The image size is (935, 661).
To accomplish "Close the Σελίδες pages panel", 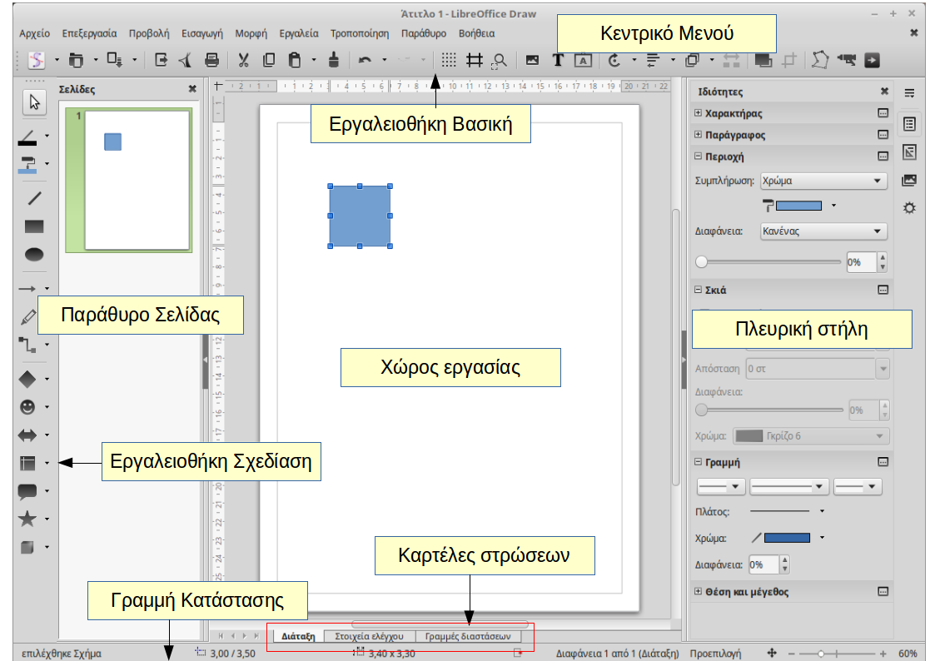I will pyautogui.click(x=192, y=89).
